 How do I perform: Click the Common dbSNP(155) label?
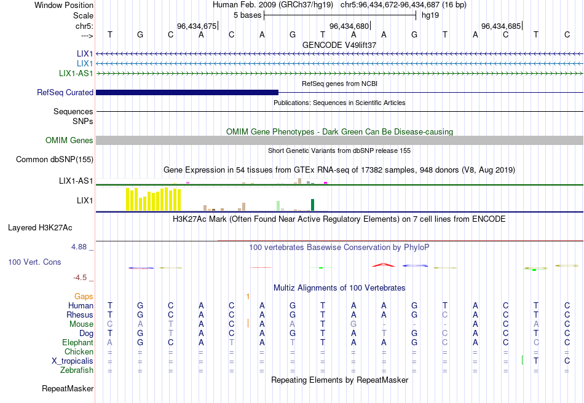click(x=55, y=159)
